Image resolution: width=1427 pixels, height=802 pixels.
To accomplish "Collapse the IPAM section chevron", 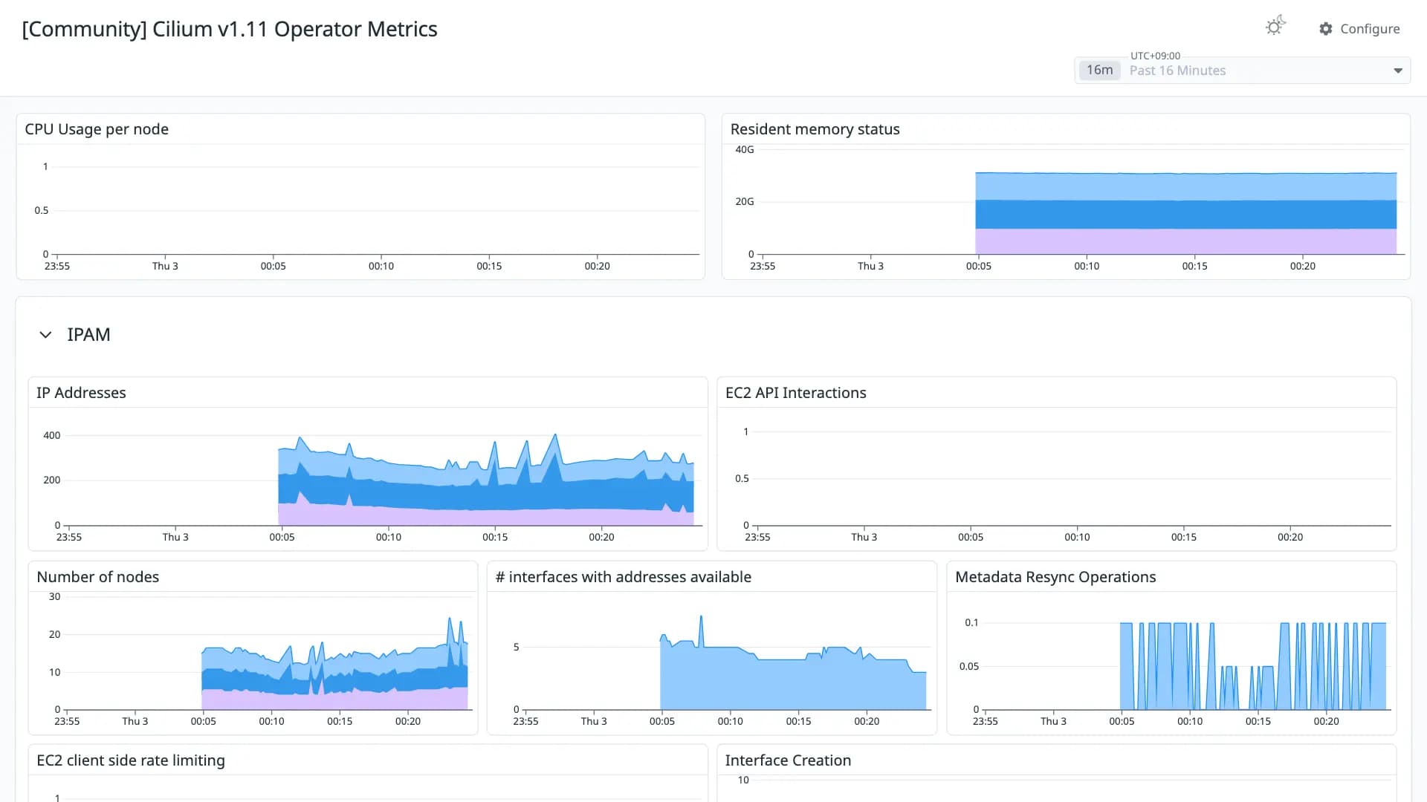I will point(45,335).
